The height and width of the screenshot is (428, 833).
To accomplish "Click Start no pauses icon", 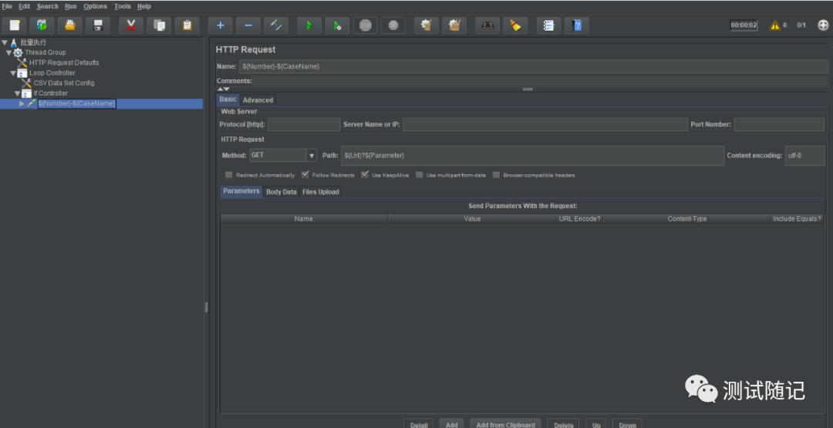I will (337, 25).
